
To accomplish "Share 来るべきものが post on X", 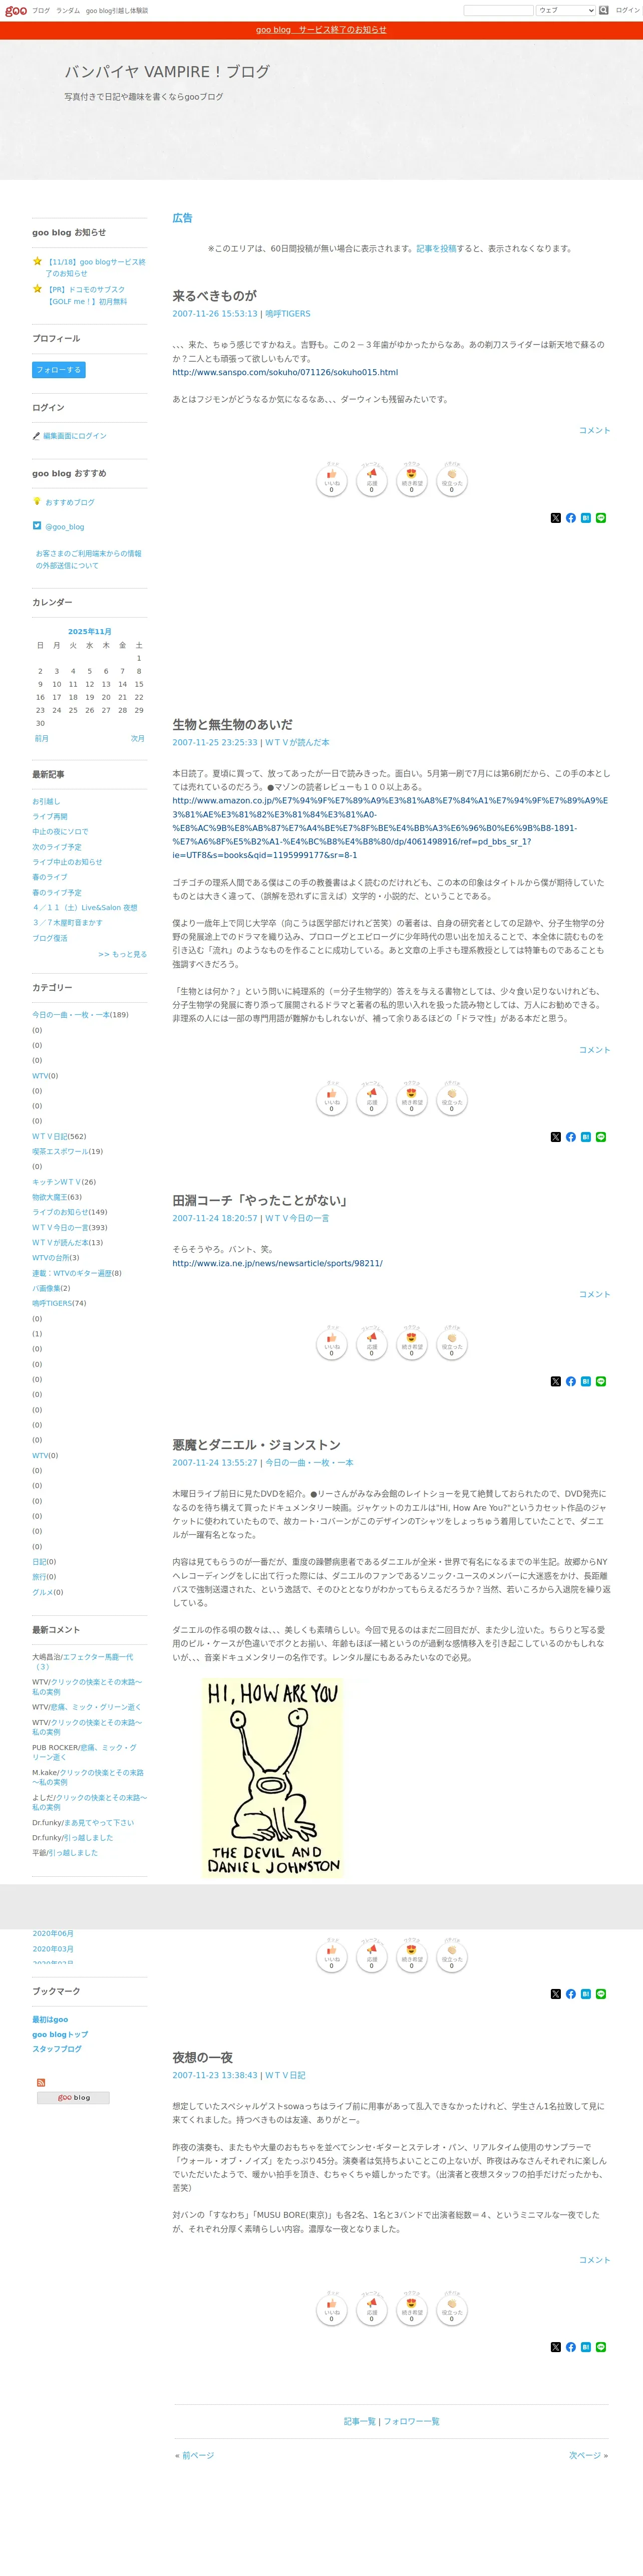I will [x=556, y=518].
